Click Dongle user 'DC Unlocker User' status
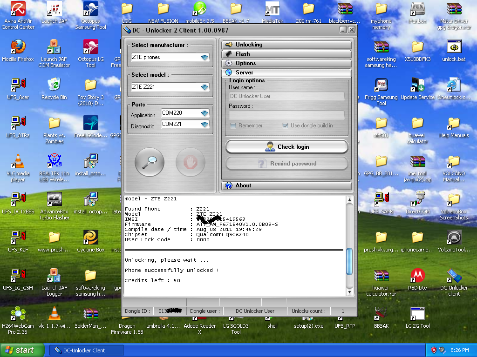The image size is (477, 357). pos(255,311)
